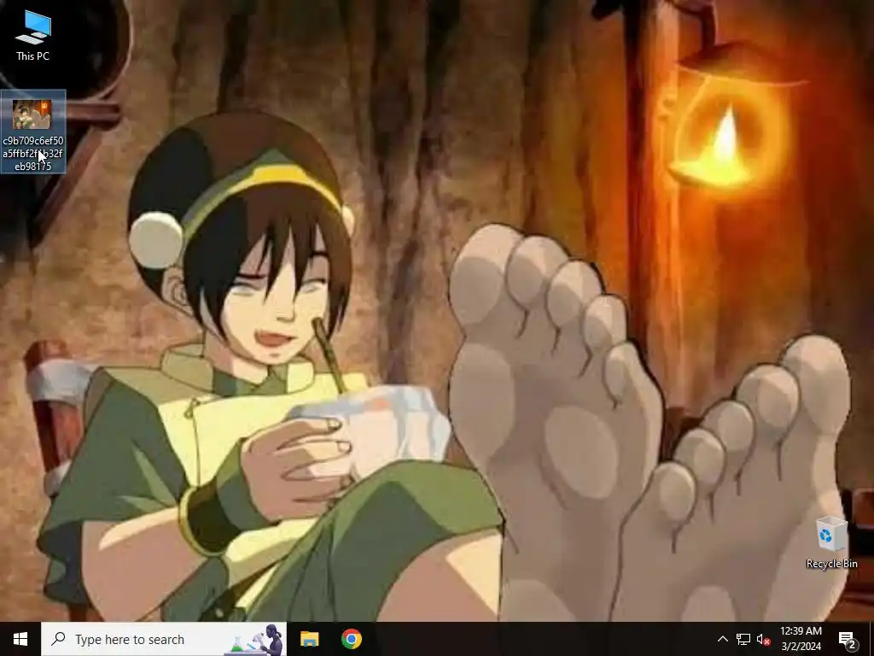Select the c9b709c6ef50 image file thumbnail
This screenshot has width=874, height=656.
32,114
